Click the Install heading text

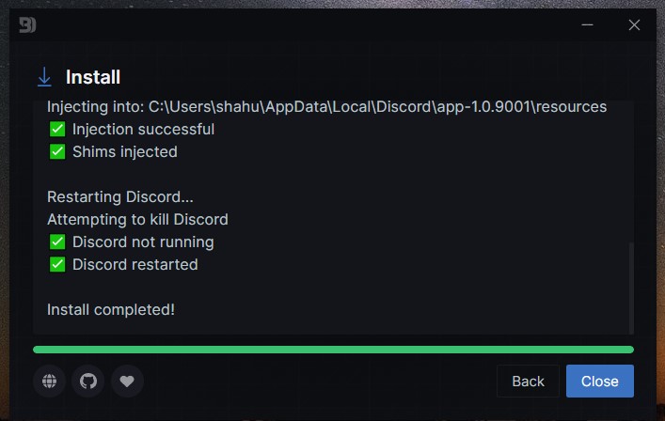[x=93, y=77]
